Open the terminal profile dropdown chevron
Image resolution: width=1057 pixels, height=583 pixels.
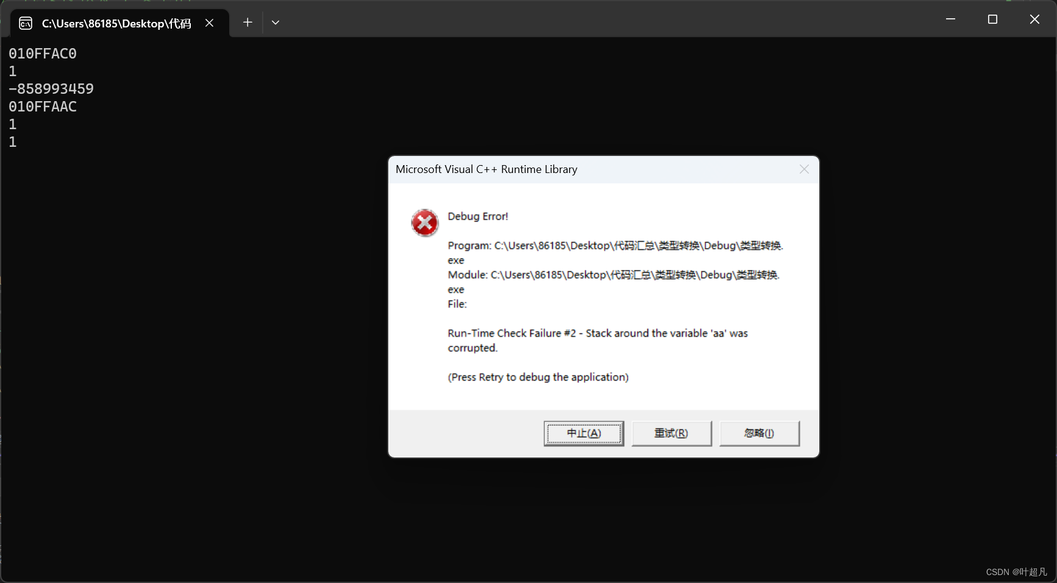[276, 23]
